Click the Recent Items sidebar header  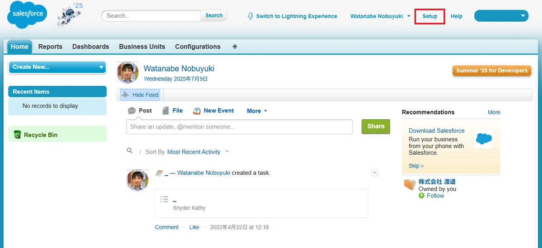[x=57, y=92]
